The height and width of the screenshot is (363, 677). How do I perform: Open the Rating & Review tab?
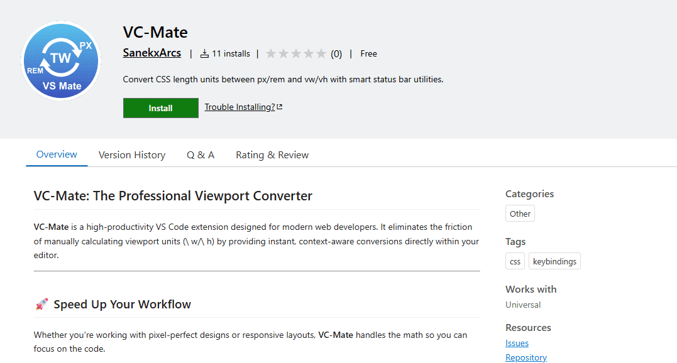(x=272, y=154)
